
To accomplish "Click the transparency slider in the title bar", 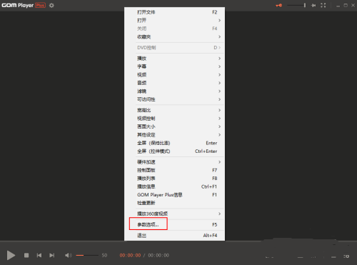I will [296, 5].
